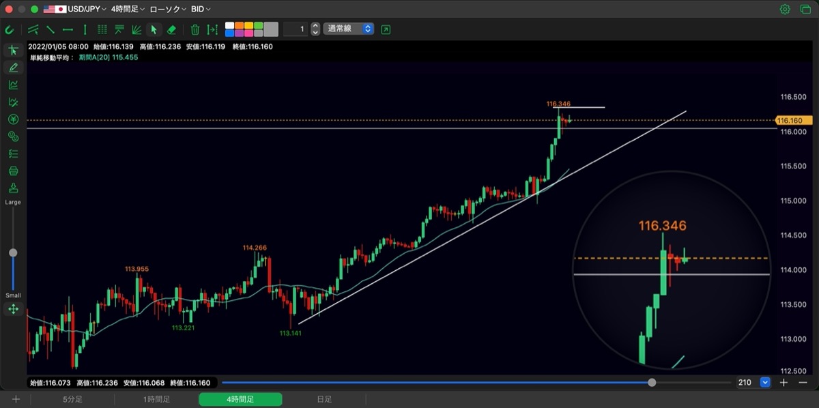Switch to the 1時間足 tab

coord(156,399)
